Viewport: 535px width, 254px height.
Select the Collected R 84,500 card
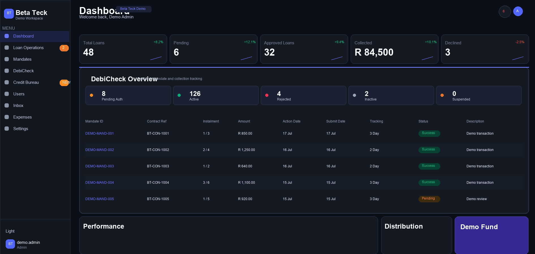[394, 49]
